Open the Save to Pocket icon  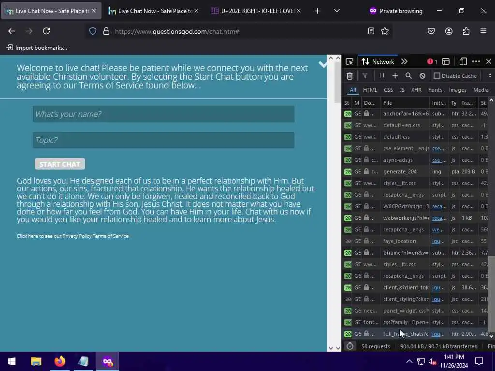click(431, 31)
